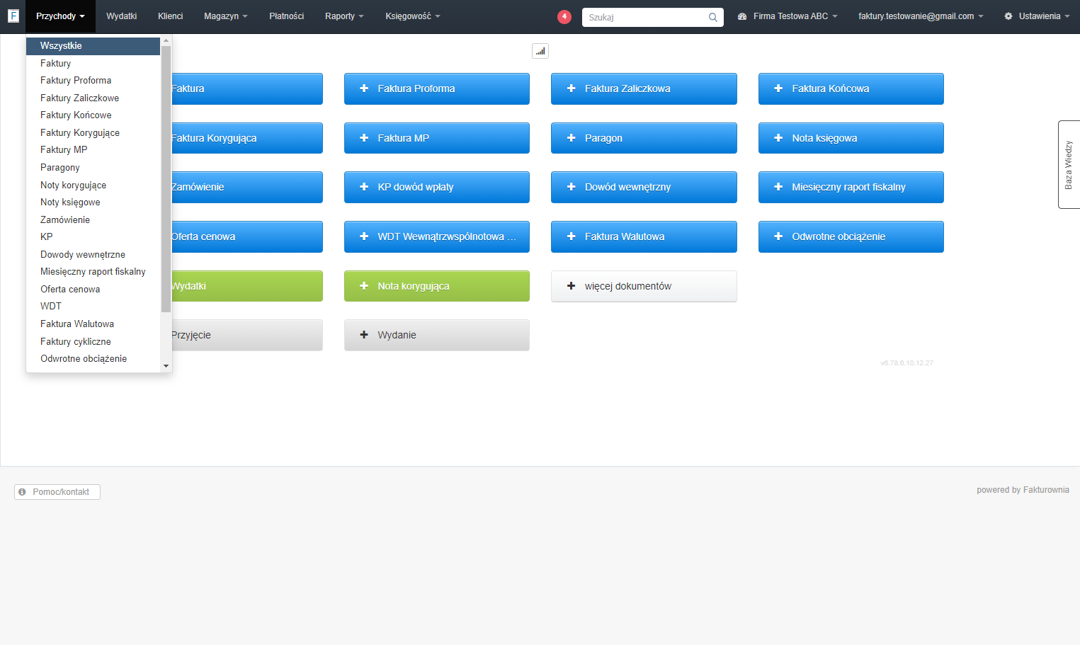The width and height of the screenshot is (1080, 645).
Task: Click the dashboard icon next to Firma Testowa ABC
Action: click(x=742, y=16)
